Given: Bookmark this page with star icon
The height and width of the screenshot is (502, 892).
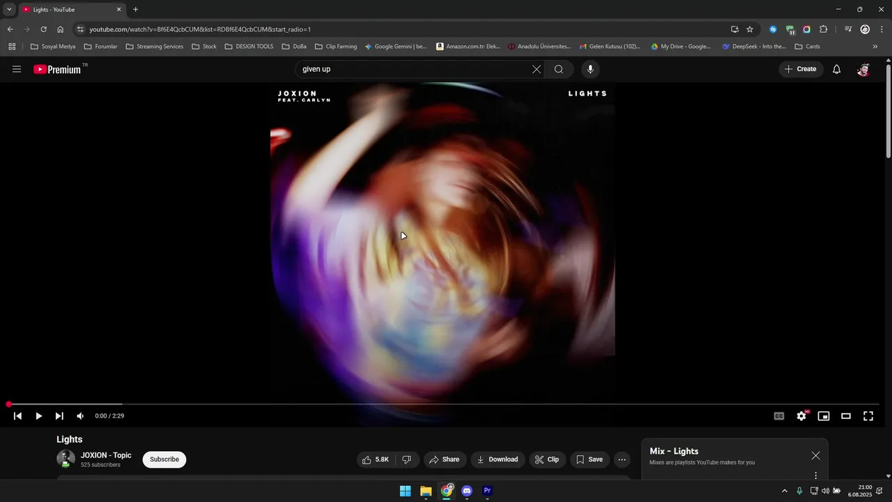Looking at the screenshot, I should pyautogui.click(x=750, y=29).
